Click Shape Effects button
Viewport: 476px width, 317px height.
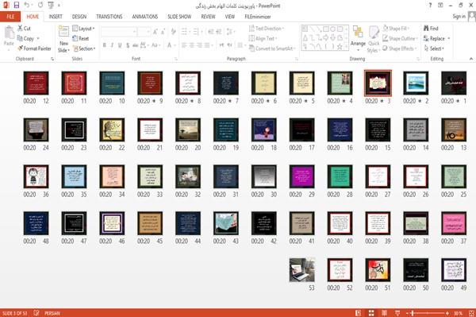click(400, 48)
